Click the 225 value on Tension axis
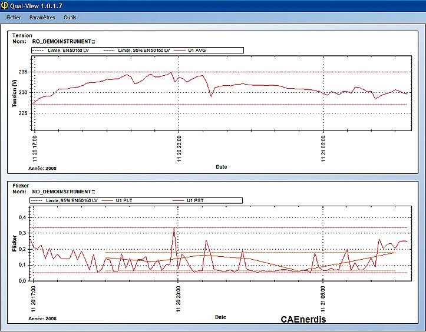 [23, 113]
